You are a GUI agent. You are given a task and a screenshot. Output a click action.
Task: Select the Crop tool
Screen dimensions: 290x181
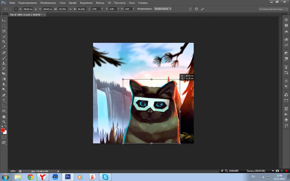coord(4,42)
